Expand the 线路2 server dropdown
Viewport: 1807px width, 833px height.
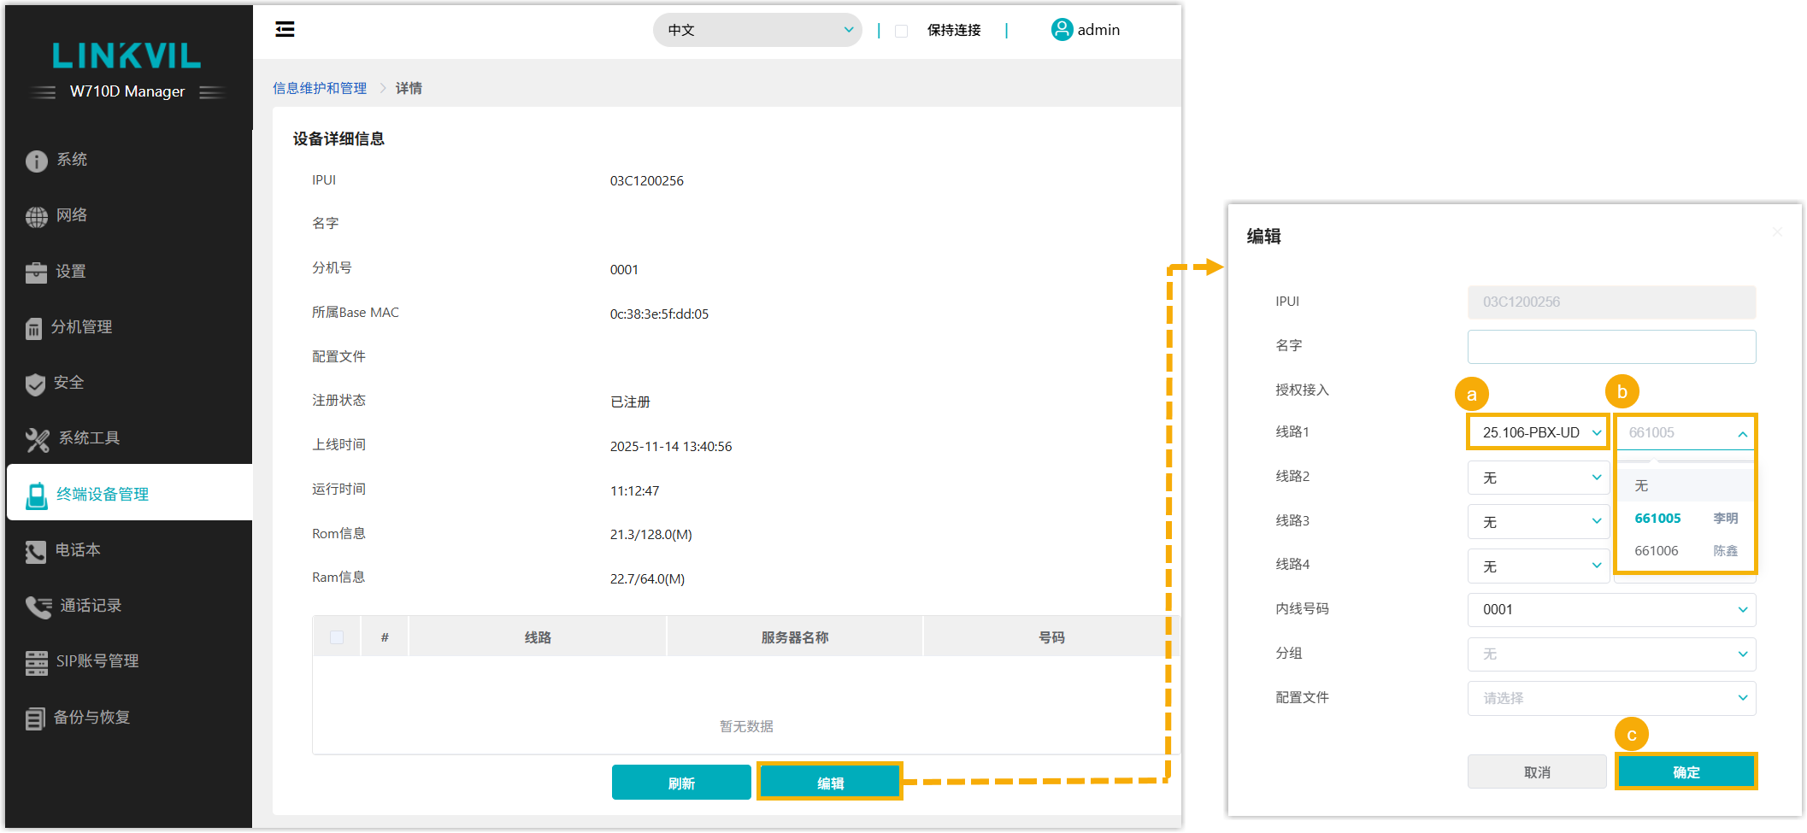(x=1538, y=478)
